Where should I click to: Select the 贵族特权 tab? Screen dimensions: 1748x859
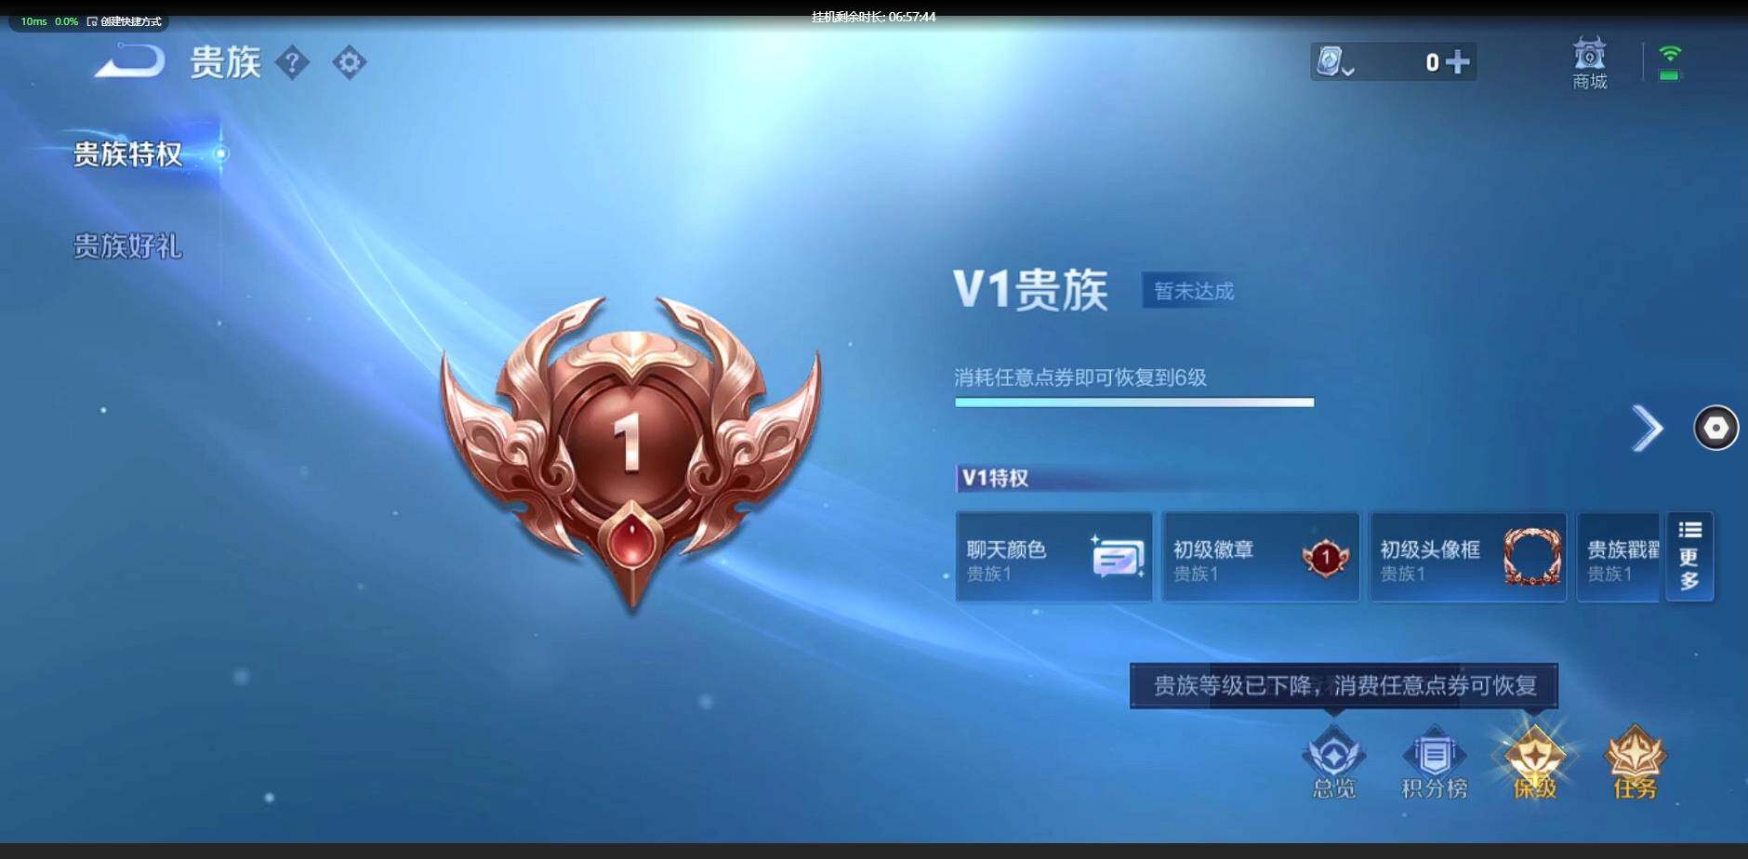pos(127,153)
